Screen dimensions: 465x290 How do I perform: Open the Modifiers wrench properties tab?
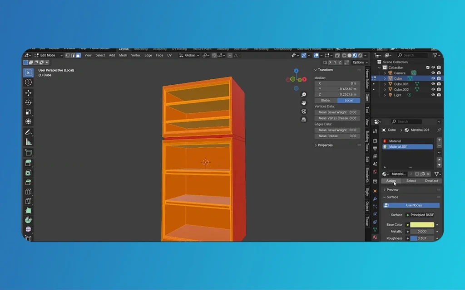(375, 198)
